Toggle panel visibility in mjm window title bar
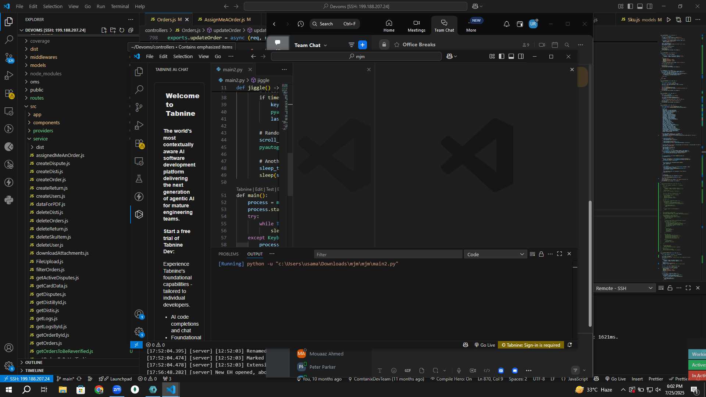706x397 pixels. point(511,56)
